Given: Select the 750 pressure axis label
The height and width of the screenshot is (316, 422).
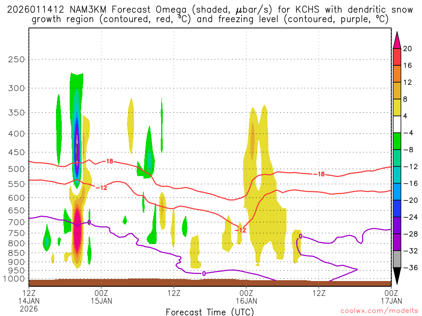Looking at the screenshot, I should [16, 233].
